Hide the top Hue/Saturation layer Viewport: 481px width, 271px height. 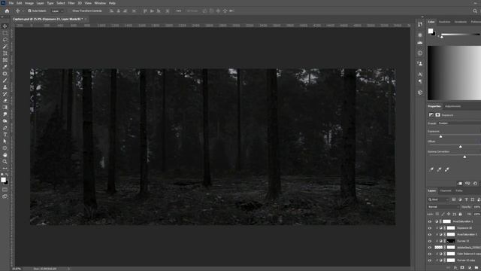click(429, 221)
